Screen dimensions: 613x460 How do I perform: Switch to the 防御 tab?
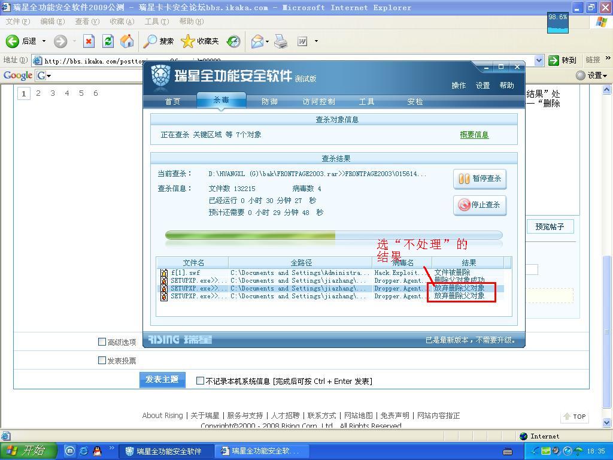tap(269, 102)
